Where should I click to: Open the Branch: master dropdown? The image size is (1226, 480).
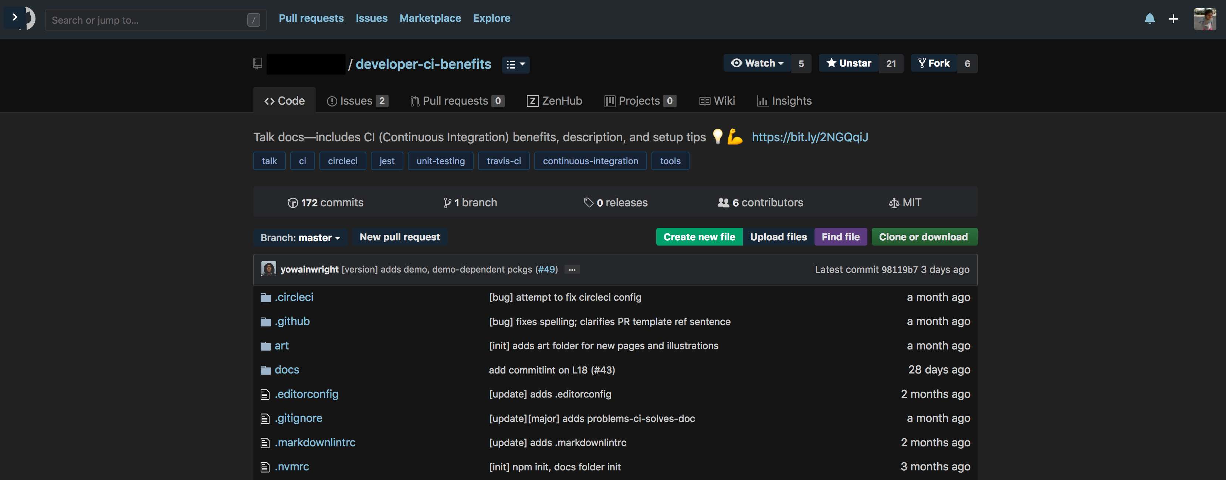coord(300,237)
